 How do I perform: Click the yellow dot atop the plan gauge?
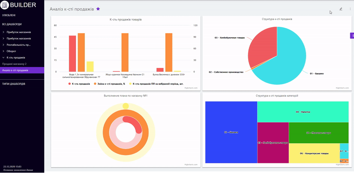(x=125, y=106)
